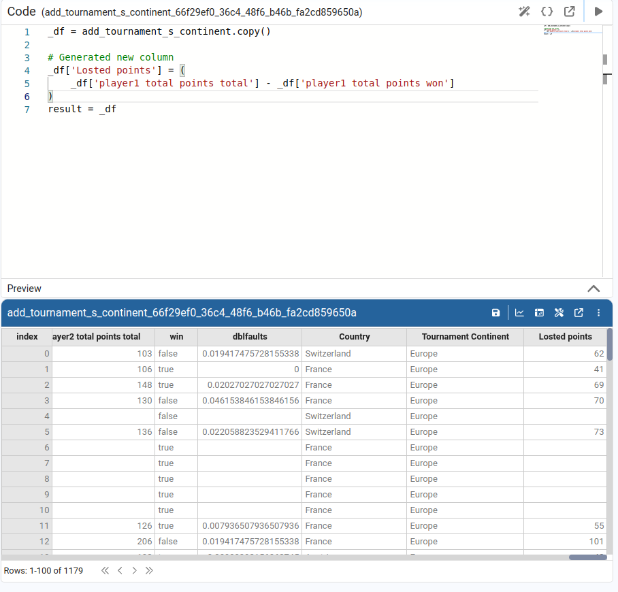
Task: Click the Losted points column header
Action: 565,337
